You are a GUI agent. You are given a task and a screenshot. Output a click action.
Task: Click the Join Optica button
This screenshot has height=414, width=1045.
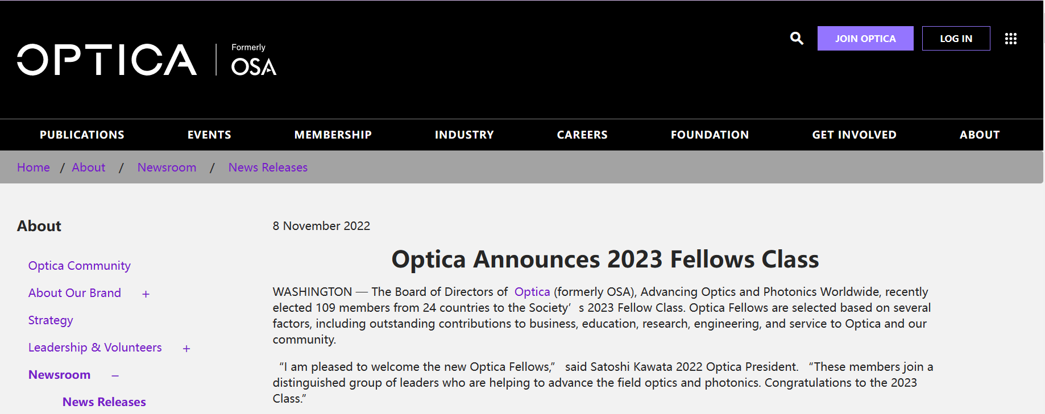point(865,39)
